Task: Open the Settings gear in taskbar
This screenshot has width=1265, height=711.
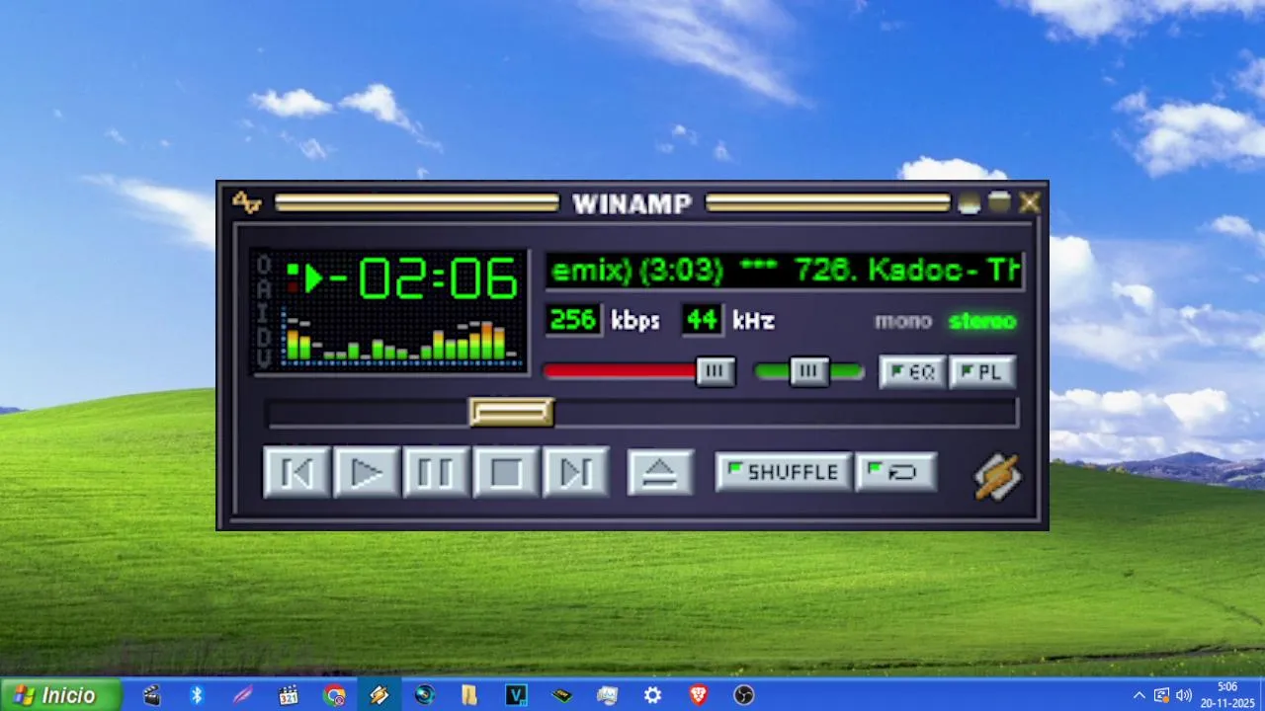Action: (x=652, y=695)
